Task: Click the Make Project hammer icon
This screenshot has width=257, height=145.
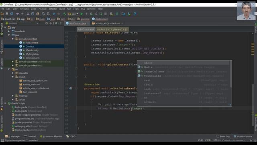Action: 65,14
